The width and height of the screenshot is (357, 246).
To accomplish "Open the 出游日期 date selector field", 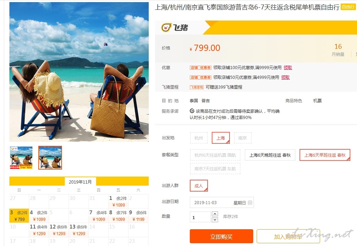I will [x=222, y=202].
